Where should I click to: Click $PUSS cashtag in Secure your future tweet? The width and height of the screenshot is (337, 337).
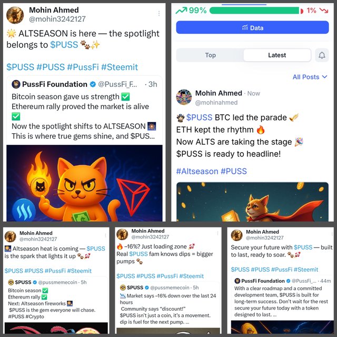(303, 247)
